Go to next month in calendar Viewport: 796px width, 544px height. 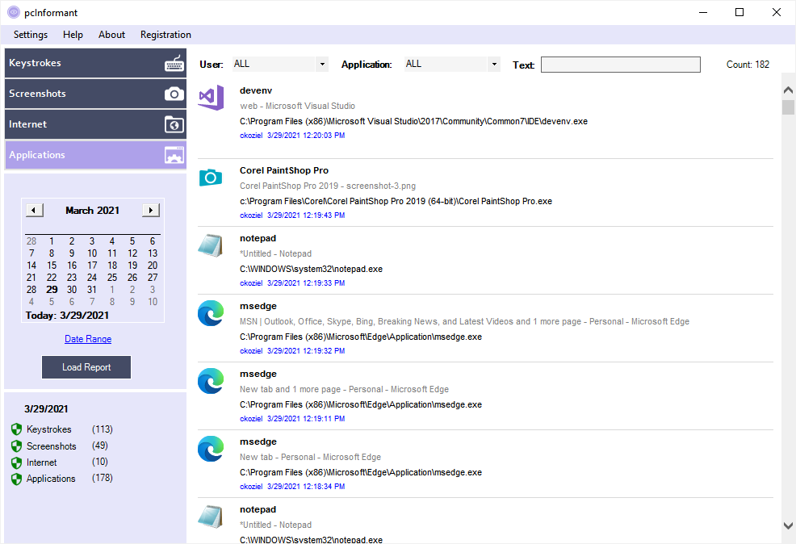151,210
